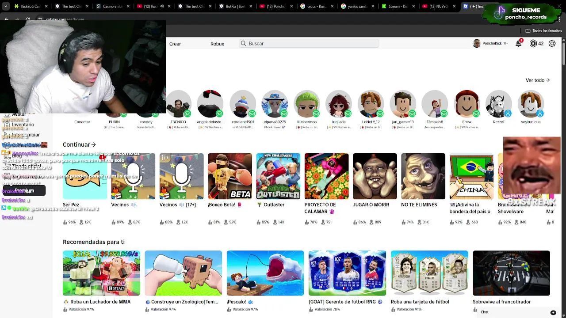
Task: Open friend Kusherinoo's avatar
Action: pyautogui.click(x=307, y=104)
